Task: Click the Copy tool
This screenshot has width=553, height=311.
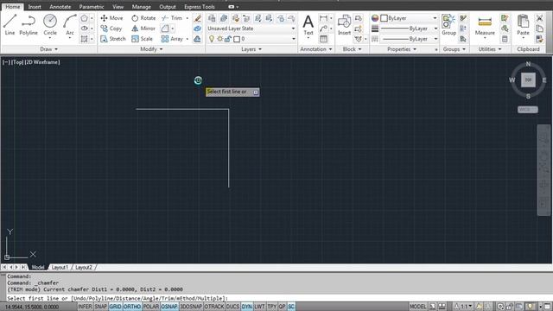Action: point(111,29)
